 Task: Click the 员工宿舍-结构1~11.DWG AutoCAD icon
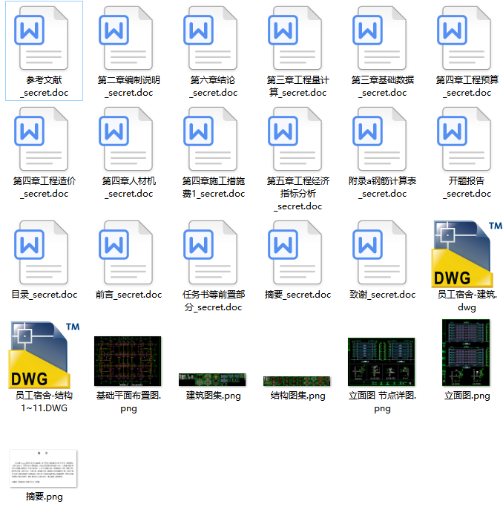pyautogui.click(x=44, y=355)
